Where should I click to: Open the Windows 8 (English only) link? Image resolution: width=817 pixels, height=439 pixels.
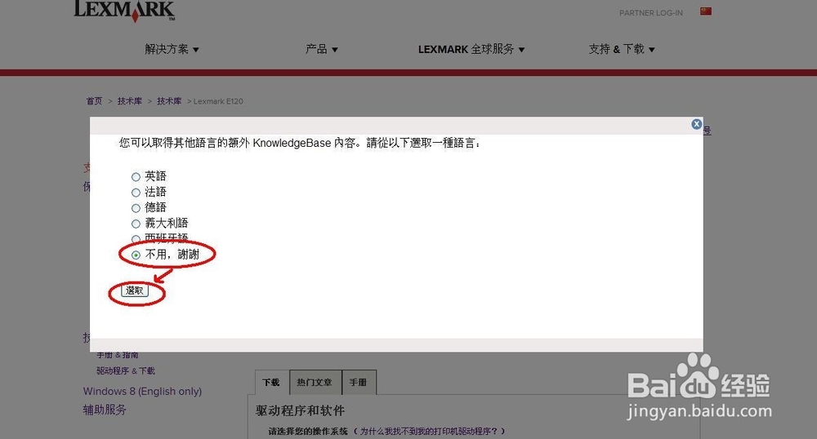pos(142,391)
